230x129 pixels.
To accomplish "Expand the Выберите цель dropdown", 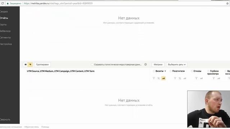I will tap(176, 64).
